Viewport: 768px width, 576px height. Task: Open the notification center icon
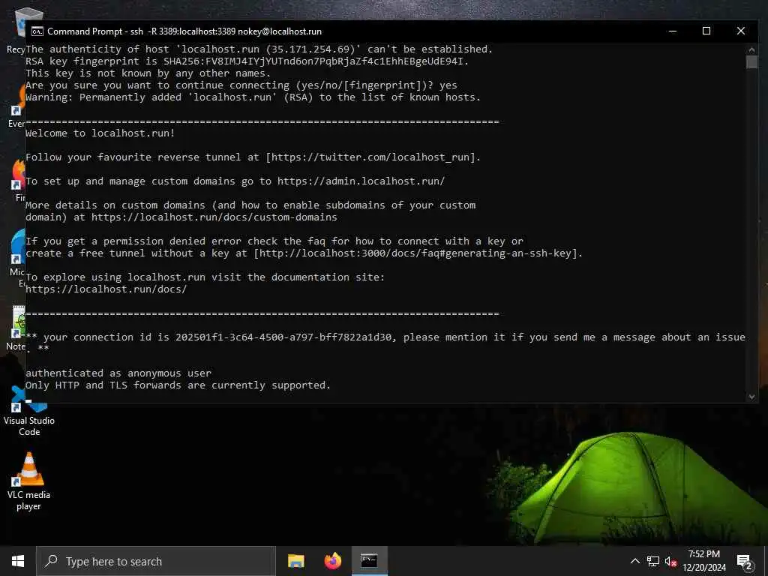pos(744,562)
